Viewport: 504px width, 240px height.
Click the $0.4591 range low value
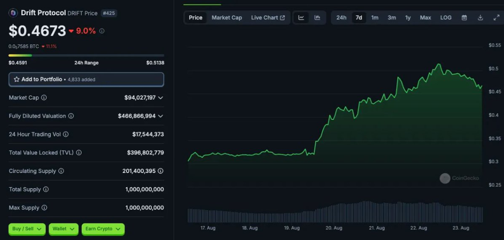[17, 63]
